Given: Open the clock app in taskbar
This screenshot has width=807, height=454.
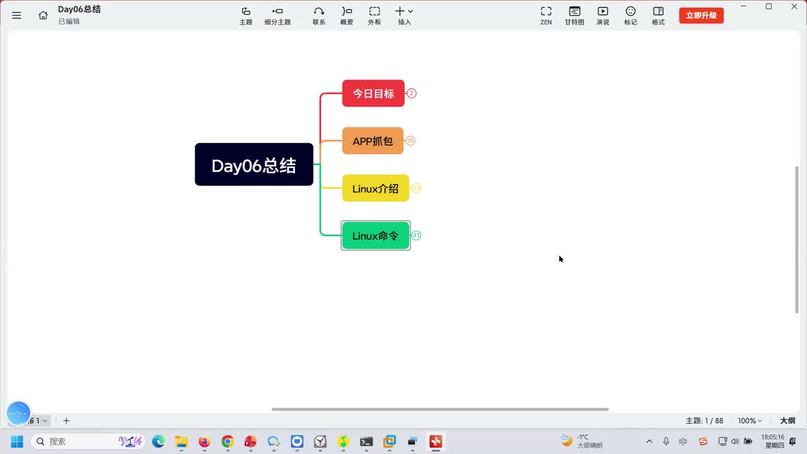Looking at the screenshot, I should pyautogui.click(x=320, y=441).
